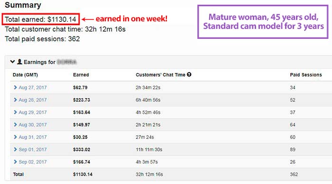Click the Total earned $1130.14 summary box

click(41, 19)
